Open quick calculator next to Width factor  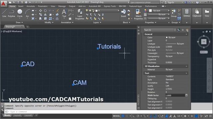[186, 95]
